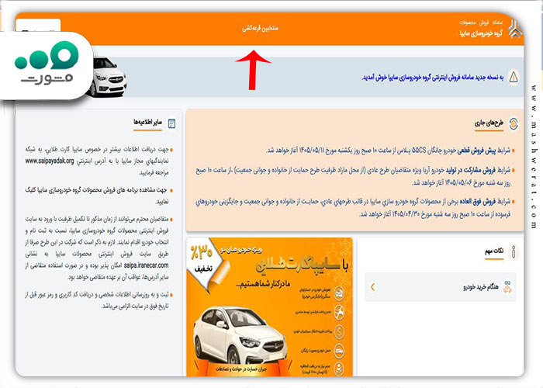Open the www.saipayadak.org link
This screenshot has height=388, width=543.
pos(50,161)
